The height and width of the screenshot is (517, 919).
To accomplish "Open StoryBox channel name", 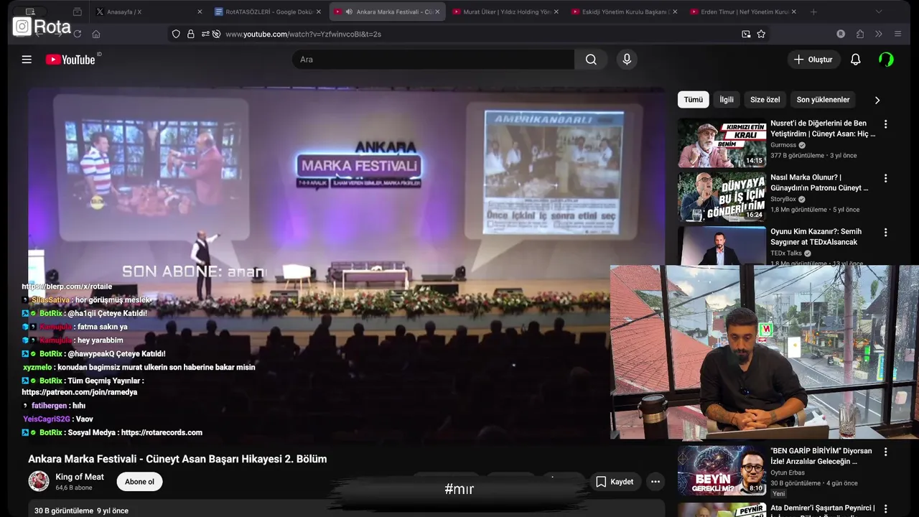I will [783, 199].
